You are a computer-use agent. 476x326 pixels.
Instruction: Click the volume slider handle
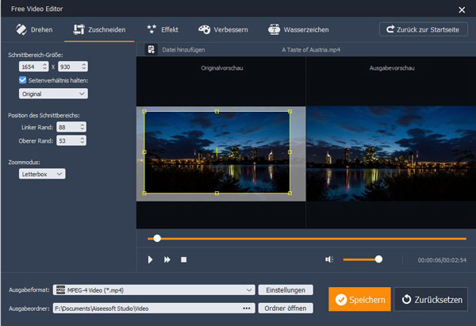378,259
